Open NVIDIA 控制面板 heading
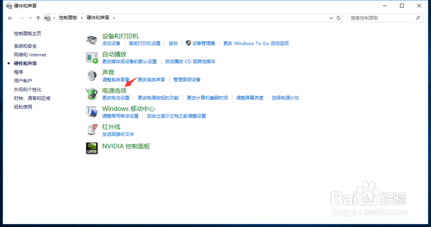This screenshot has height=227, width=431. click(x=126, y=146)
